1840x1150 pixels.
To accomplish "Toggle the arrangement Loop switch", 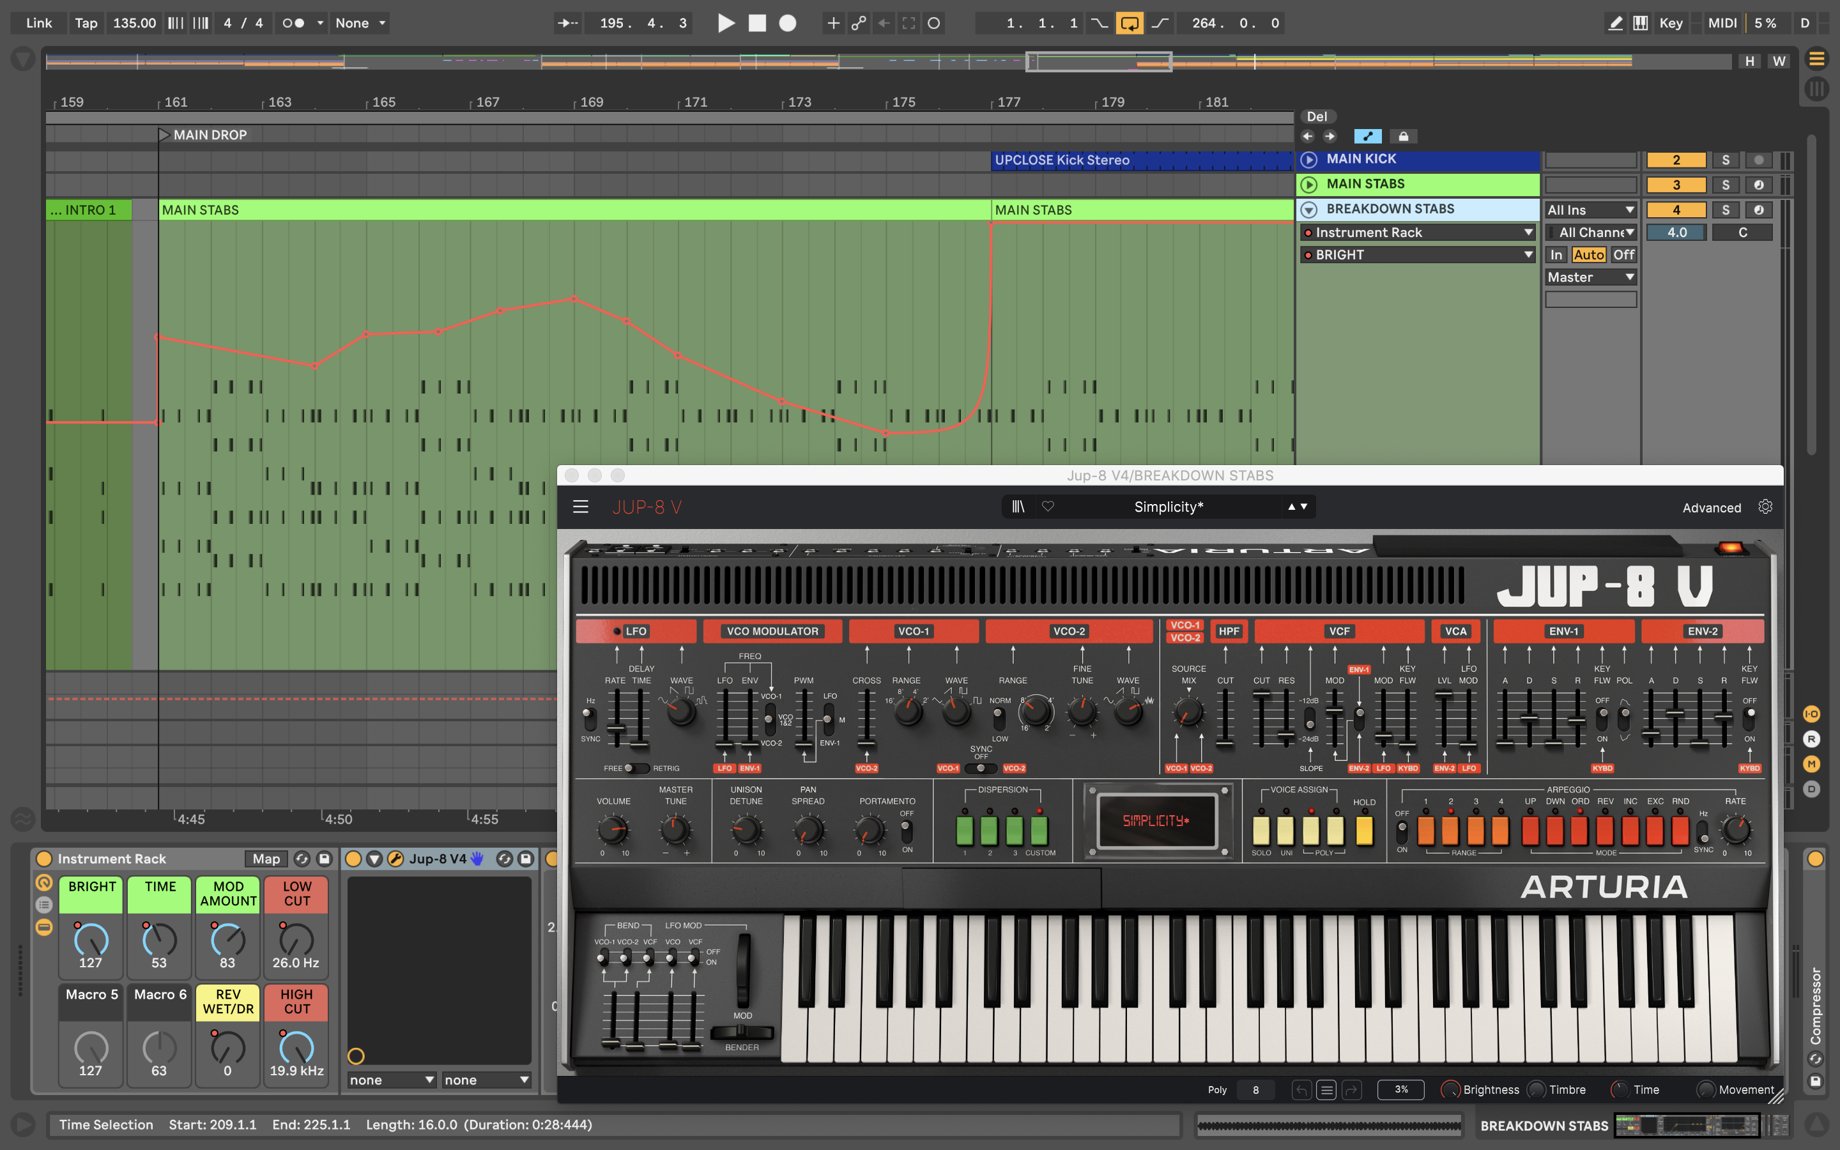I will [x=1129, y=23].
